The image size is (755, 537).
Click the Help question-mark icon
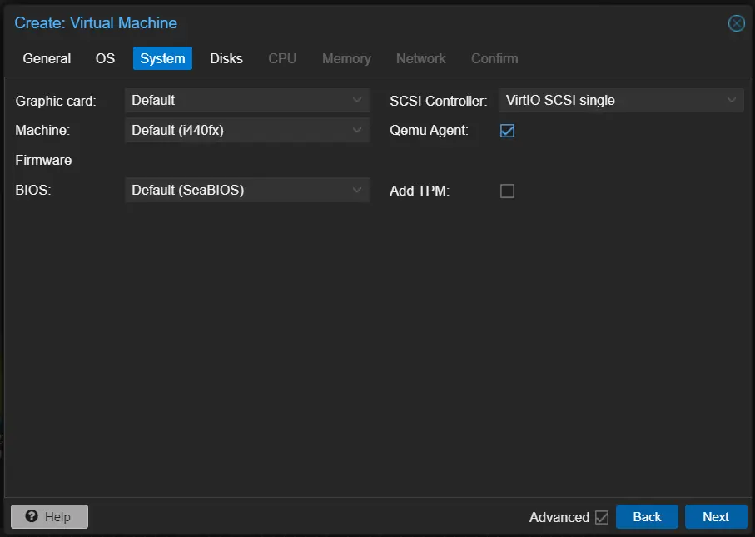[x=30, y=516]
